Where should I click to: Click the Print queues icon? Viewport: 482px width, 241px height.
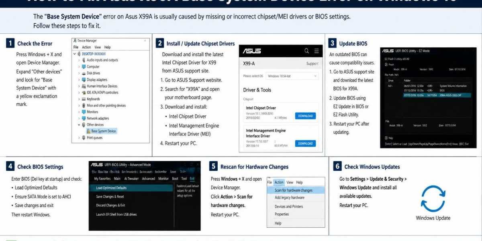click(x=84, y=138)
